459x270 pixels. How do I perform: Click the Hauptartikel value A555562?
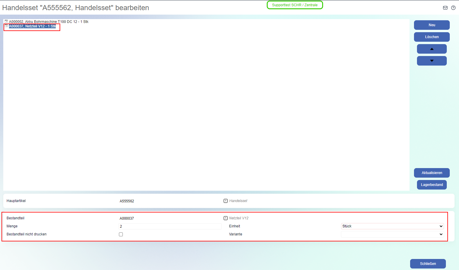[x=127, y=201]
